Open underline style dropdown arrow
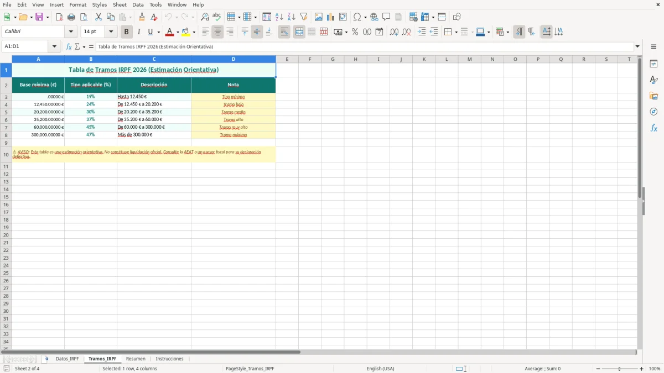Viewport: 664px width, 373px height. 158,32
